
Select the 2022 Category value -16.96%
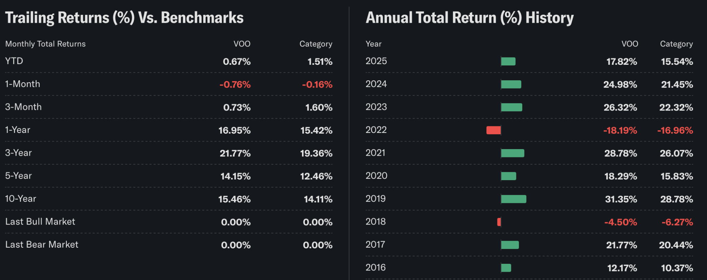[675, 131]
